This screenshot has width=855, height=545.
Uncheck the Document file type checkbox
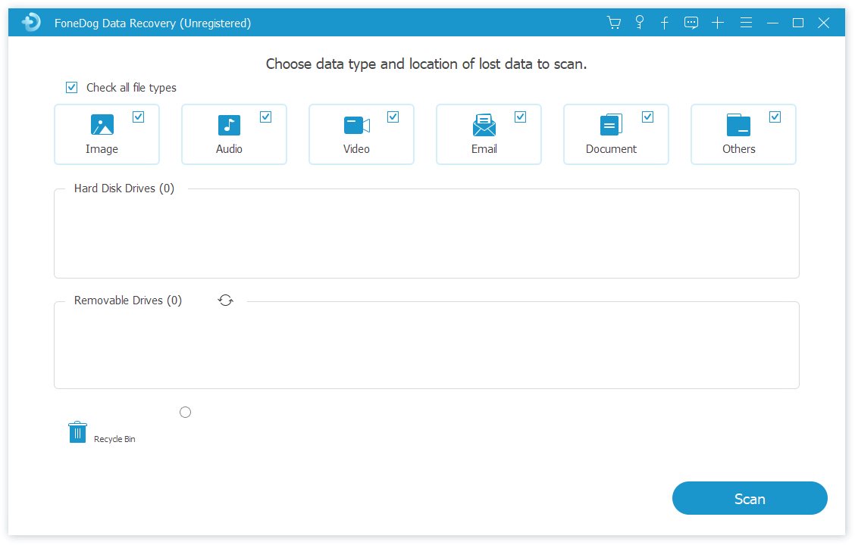click(647, 116)
